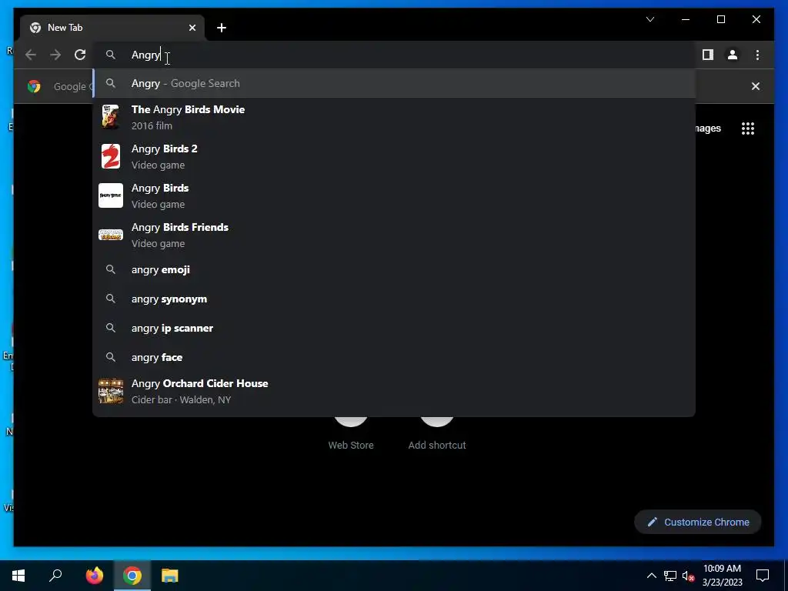The width and height of the screenshot is (788, 591).
Task: Click the muted volume tray icon
Action: [689, 576]
